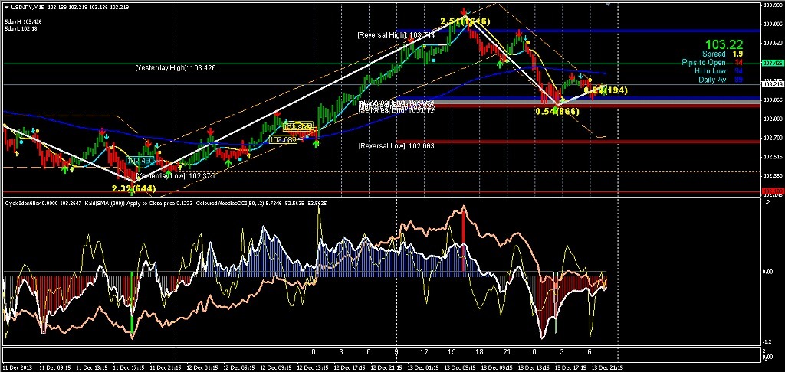Click the 0.00 indicator scale value
This screenshot has width=785, height=372.
tap(769, 272)
